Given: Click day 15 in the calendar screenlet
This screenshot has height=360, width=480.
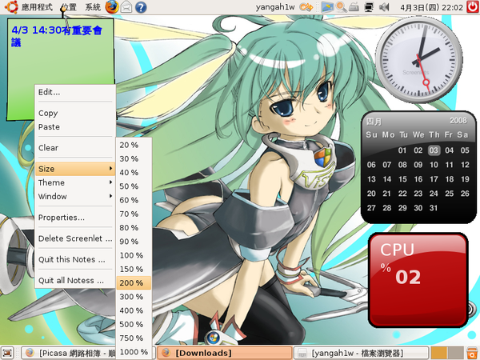Looking at the screenshot, I should click(402, 179).
